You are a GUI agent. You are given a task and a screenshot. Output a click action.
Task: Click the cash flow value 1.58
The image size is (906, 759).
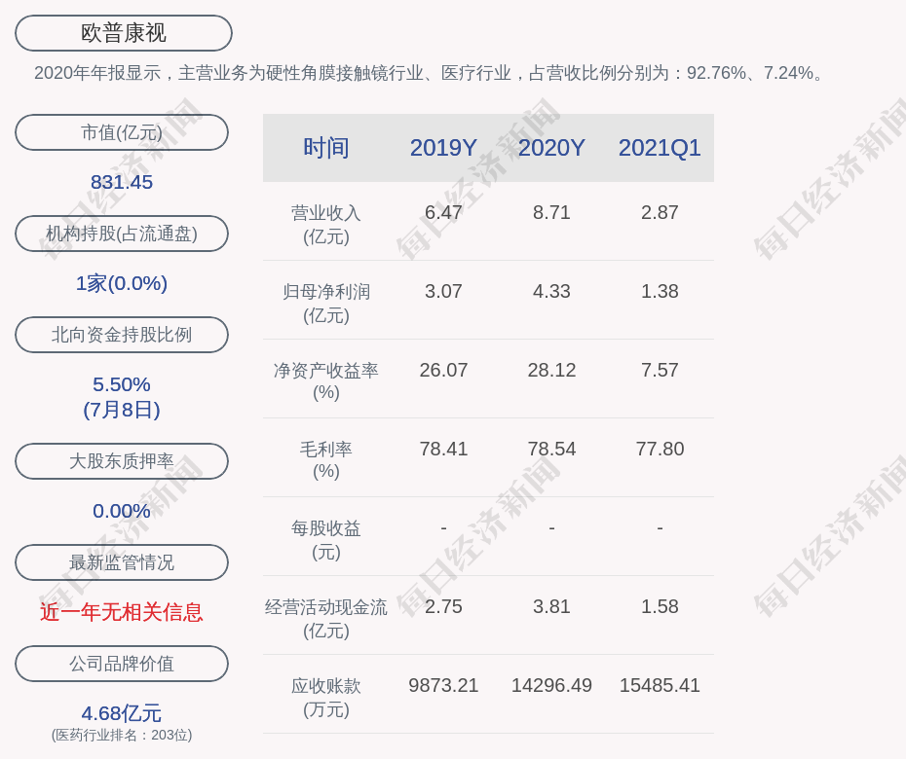click(660, 606)
